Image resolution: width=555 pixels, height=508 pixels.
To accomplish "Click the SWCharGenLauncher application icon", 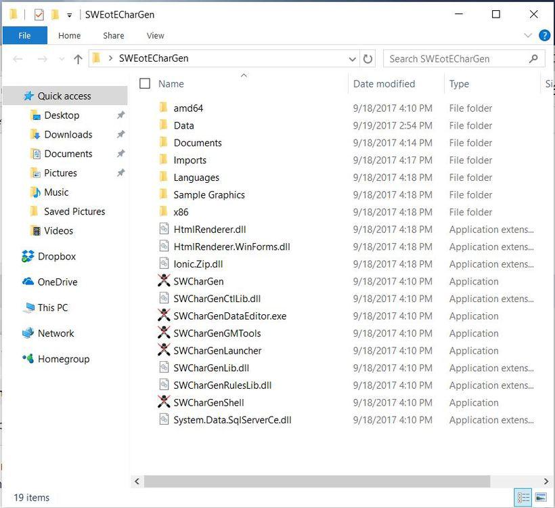I will coord(163,350).
